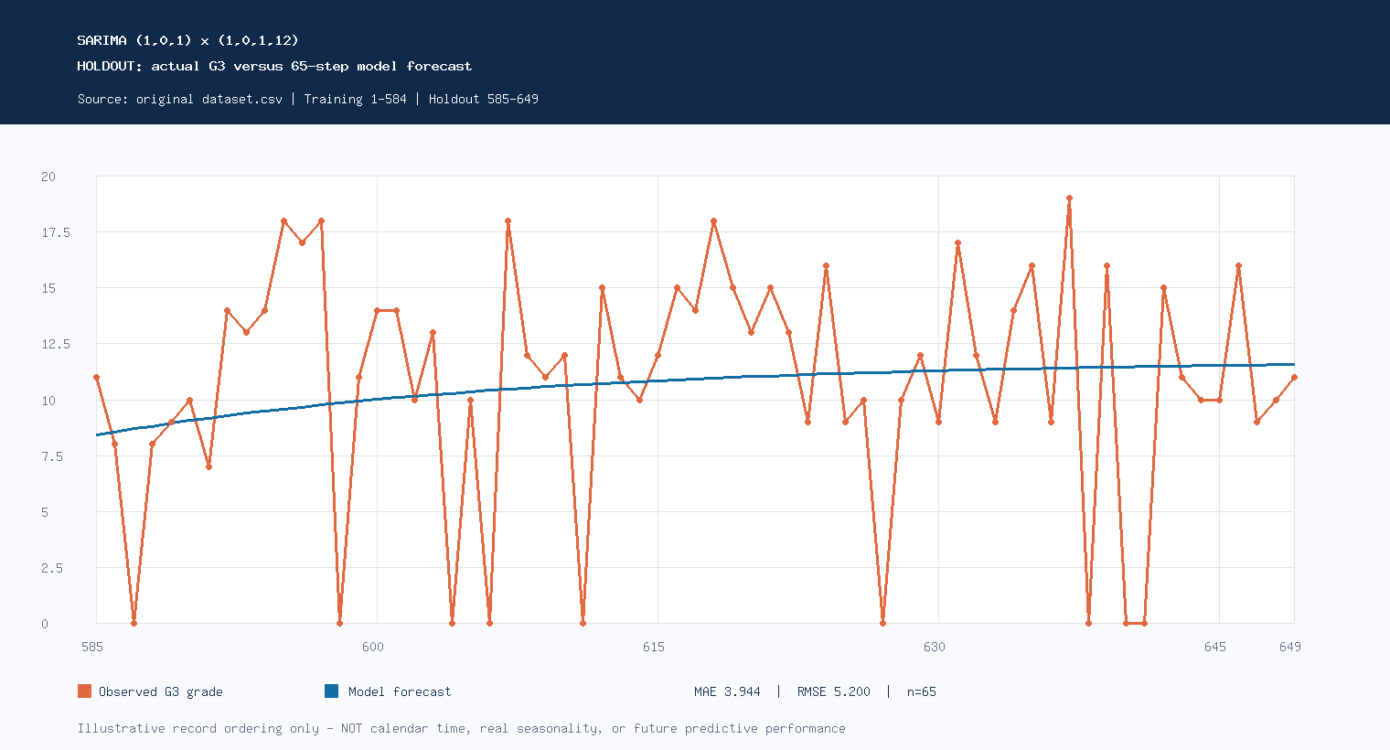This screenshot has width=1390, height=750.
Task: Click the 'Holdout 585-649' text
Action: (x=483, y=99)
